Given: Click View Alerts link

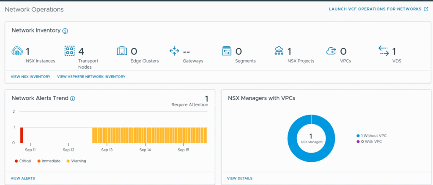Looking at the screenshot, I should coord(23,178).
